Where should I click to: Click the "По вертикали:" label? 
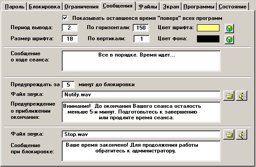pyautogui.click(x=107, y=38)
